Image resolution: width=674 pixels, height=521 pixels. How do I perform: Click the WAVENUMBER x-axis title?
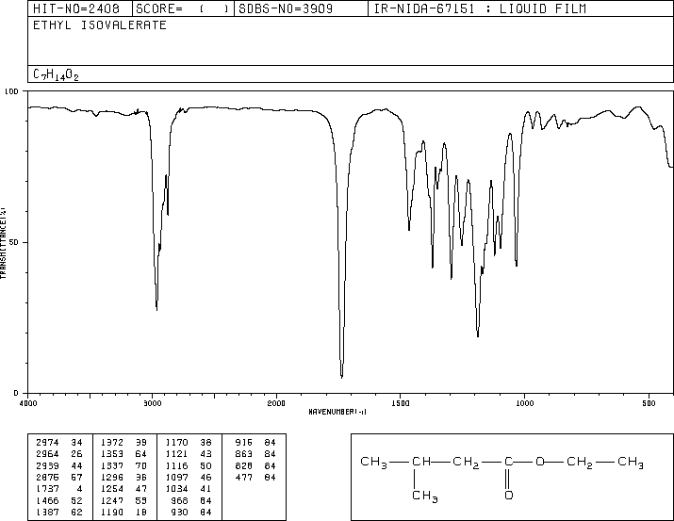coord(337,412)
